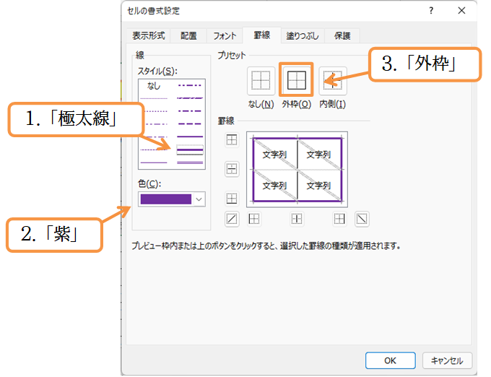Click the purple color swatch

165,199
